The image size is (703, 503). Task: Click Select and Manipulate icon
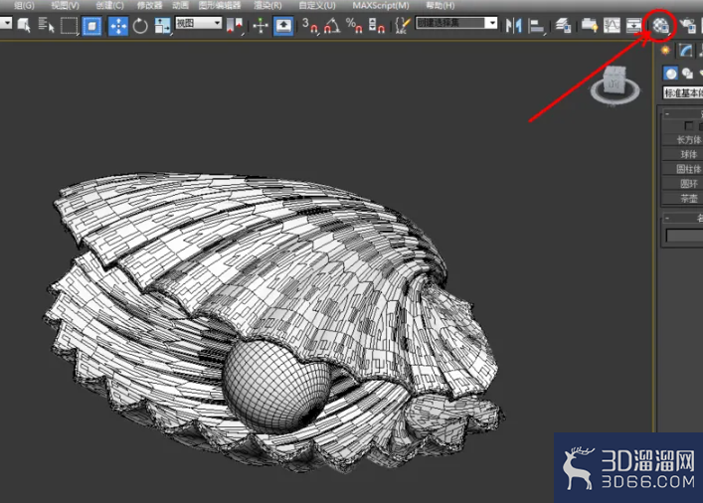(261, 25)
